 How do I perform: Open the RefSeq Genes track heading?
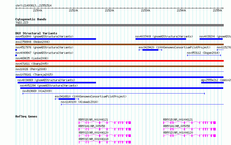coord(26,116)
